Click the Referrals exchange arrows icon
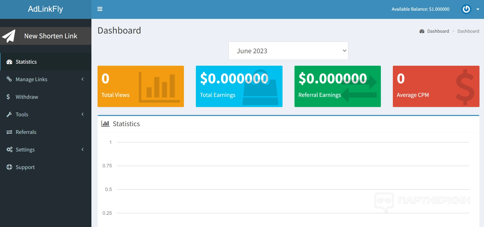This screenshot has height=227, width=484. [x=9, y=132]
